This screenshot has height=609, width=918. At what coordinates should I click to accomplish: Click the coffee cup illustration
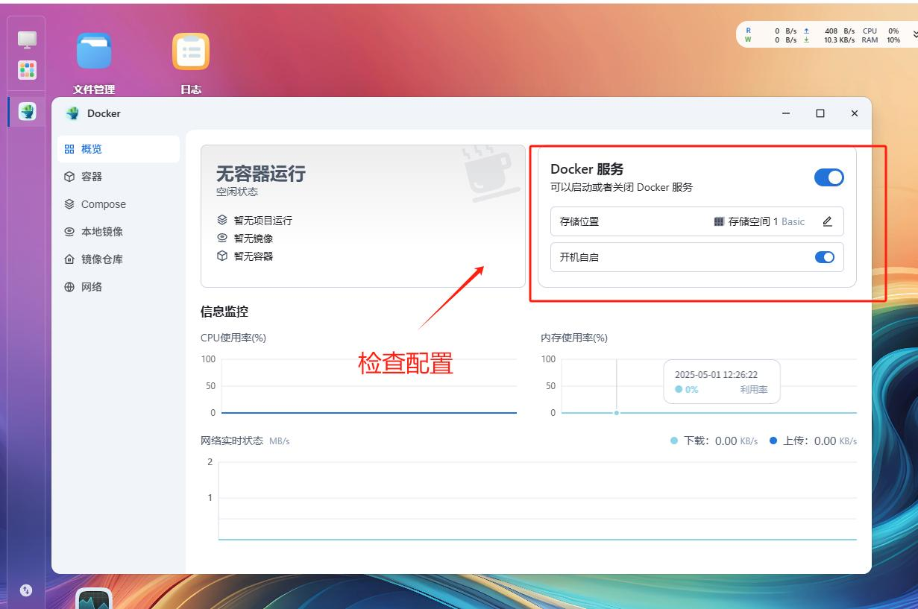(488, 174)
